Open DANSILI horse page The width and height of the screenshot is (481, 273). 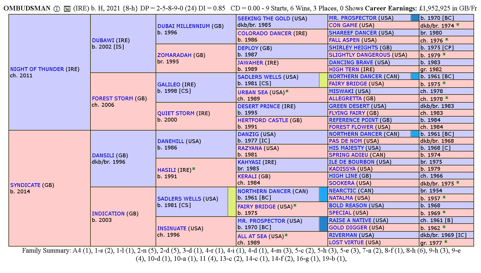[103, 156]
